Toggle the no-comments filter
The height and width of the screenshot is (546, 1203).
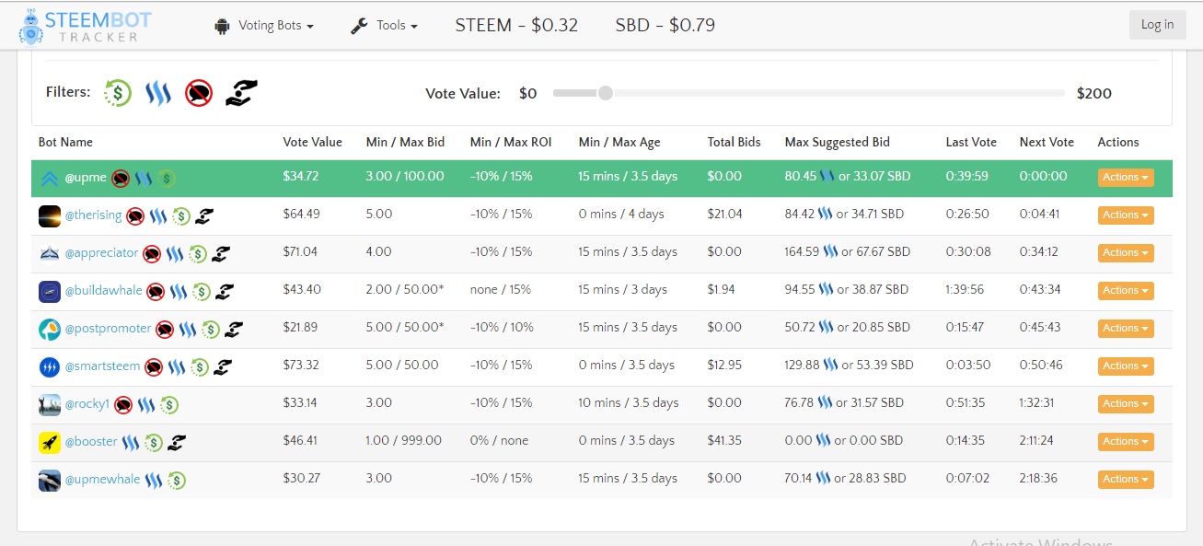[199, 92]
